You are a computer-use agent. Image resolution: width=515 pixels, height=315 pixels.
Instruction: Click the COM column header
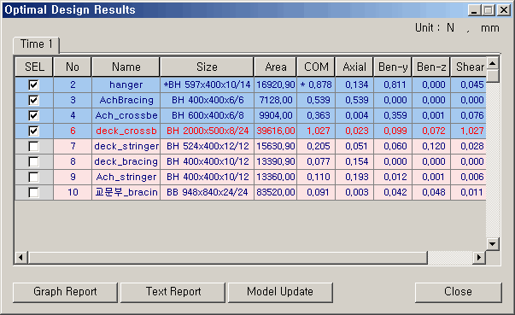click(316, 67)
